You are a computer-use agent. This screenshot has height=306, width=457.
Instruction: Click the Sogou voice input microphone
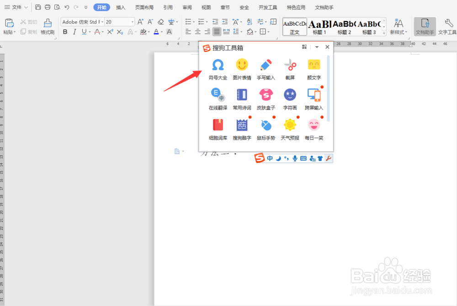[295, 158]
